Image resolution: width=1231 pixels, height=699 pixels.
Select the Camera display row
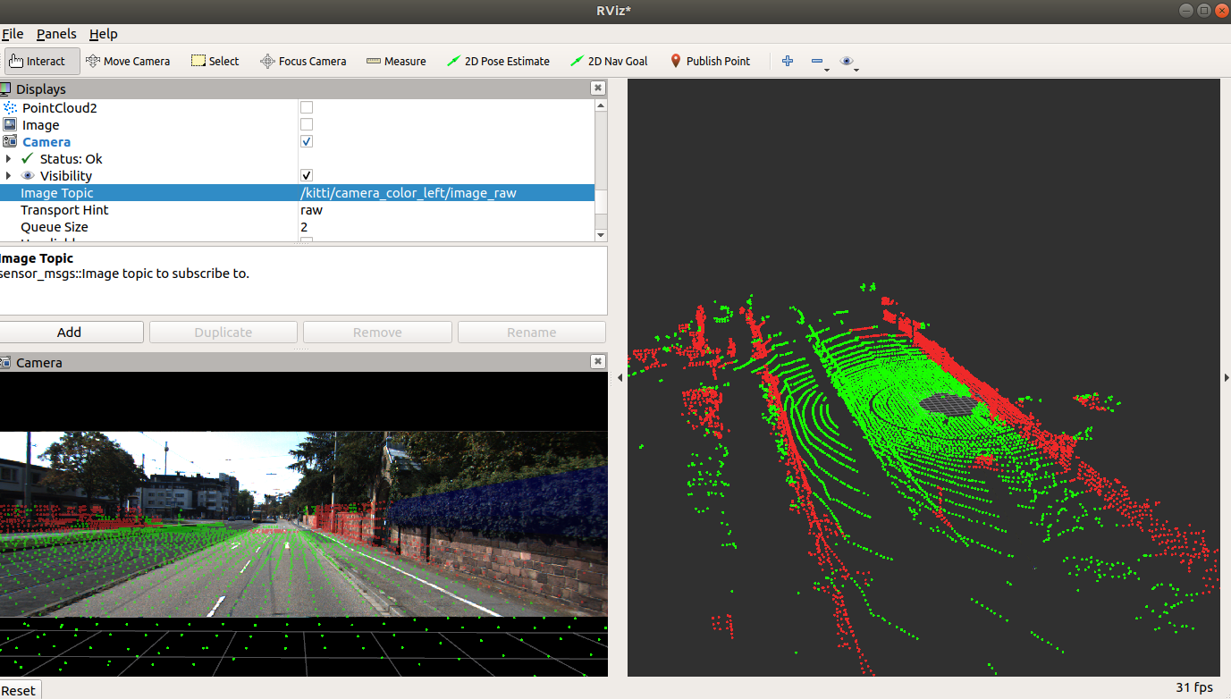[x=297, y=141]
